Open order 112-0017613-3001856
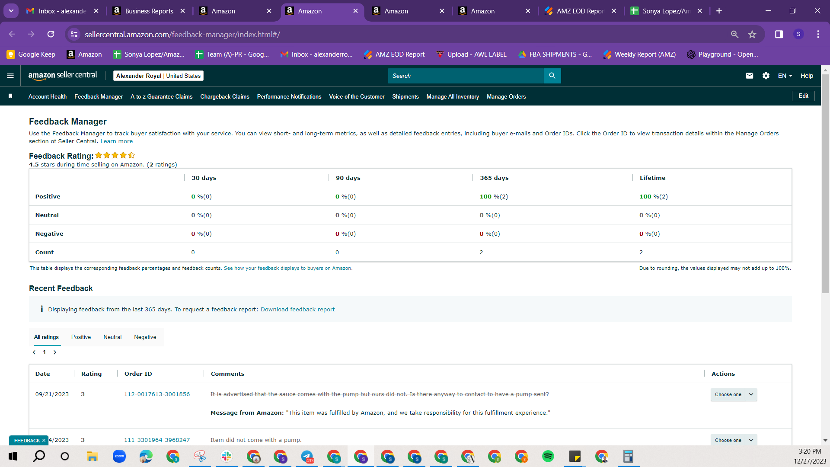 157,394
